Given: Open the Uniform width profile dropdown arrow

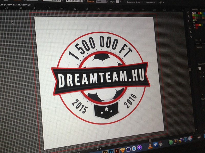Looking at the screenshot, I should [x=63, y=1].
